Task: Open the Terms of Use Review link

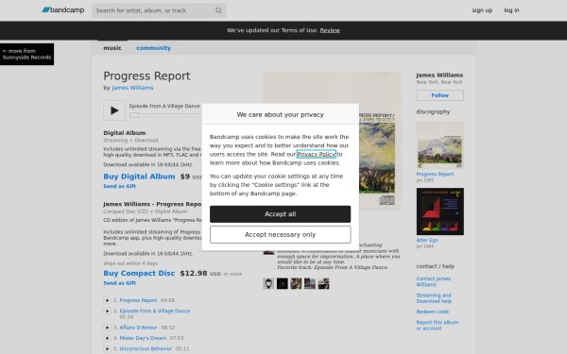Action: click(330, 30)
